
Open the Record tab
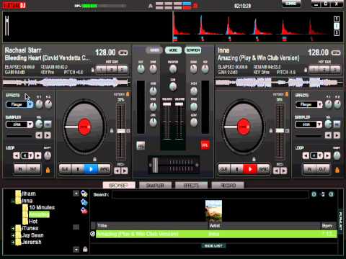tap(228, 186)
